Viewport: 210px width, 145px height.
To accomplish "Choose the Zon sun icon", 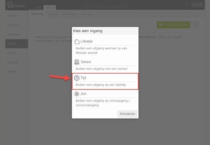I will 77,94.
